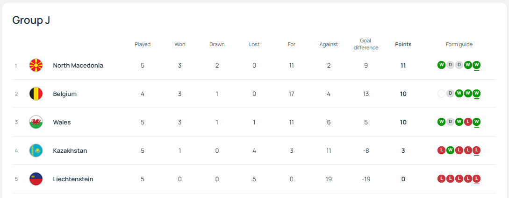Open the Belgium team link
Image resolution: width=509 pixels, height=198 pixels.
pos(65,94)
